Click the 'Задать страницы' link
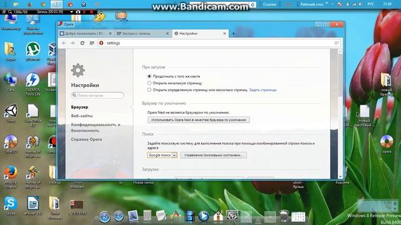Image resolution: width=401 pixels, height=225 pixels. 263,90
